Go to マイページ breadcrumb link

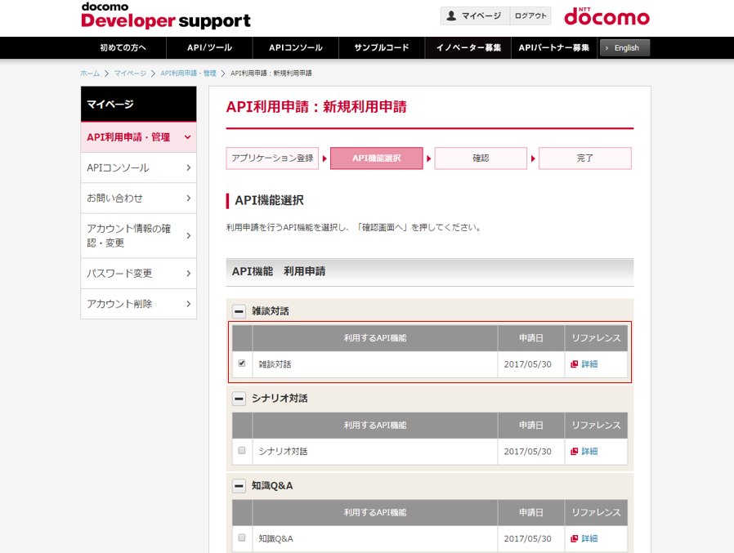click(130, 74)
